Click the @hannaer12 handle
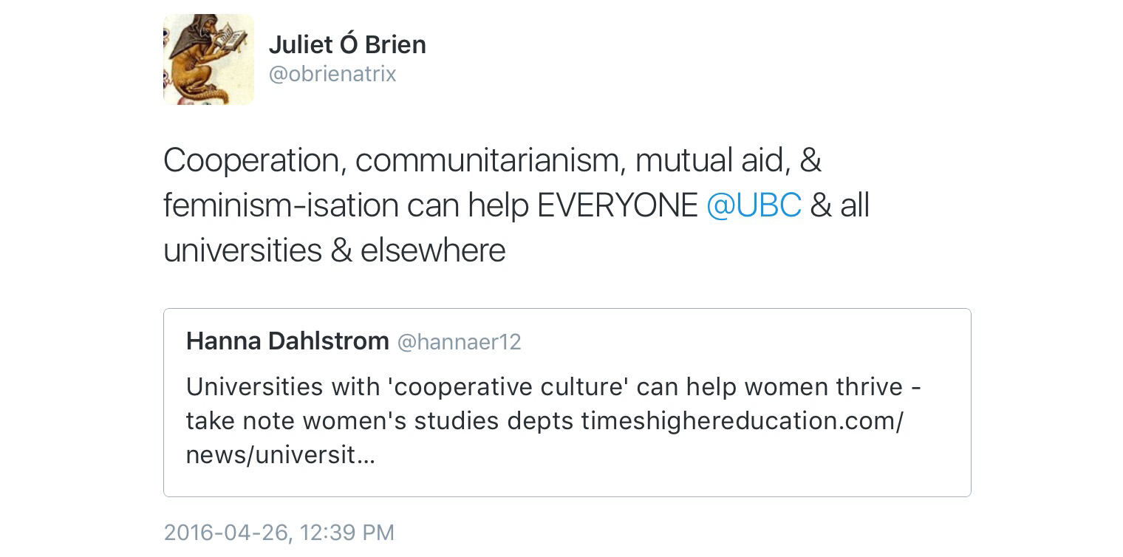 click(459, 342)
